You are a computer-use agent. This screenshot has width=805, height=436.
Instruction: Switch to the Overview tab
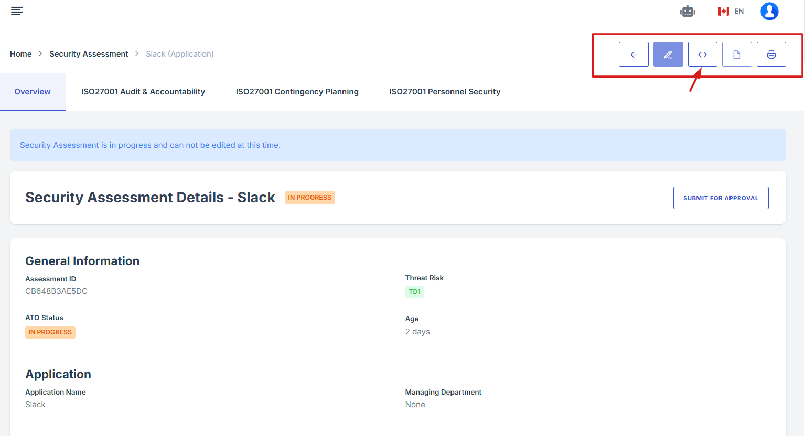pos(33,92)
